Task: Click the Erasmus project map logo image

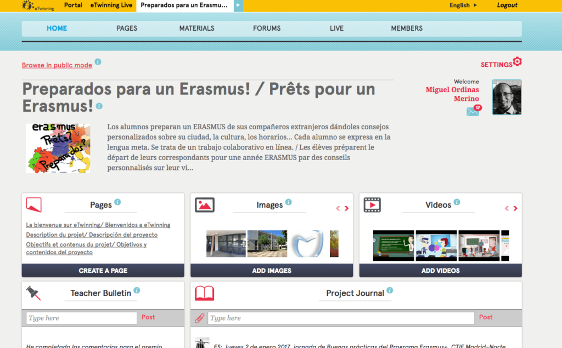Action: click(x=58, y=148)
